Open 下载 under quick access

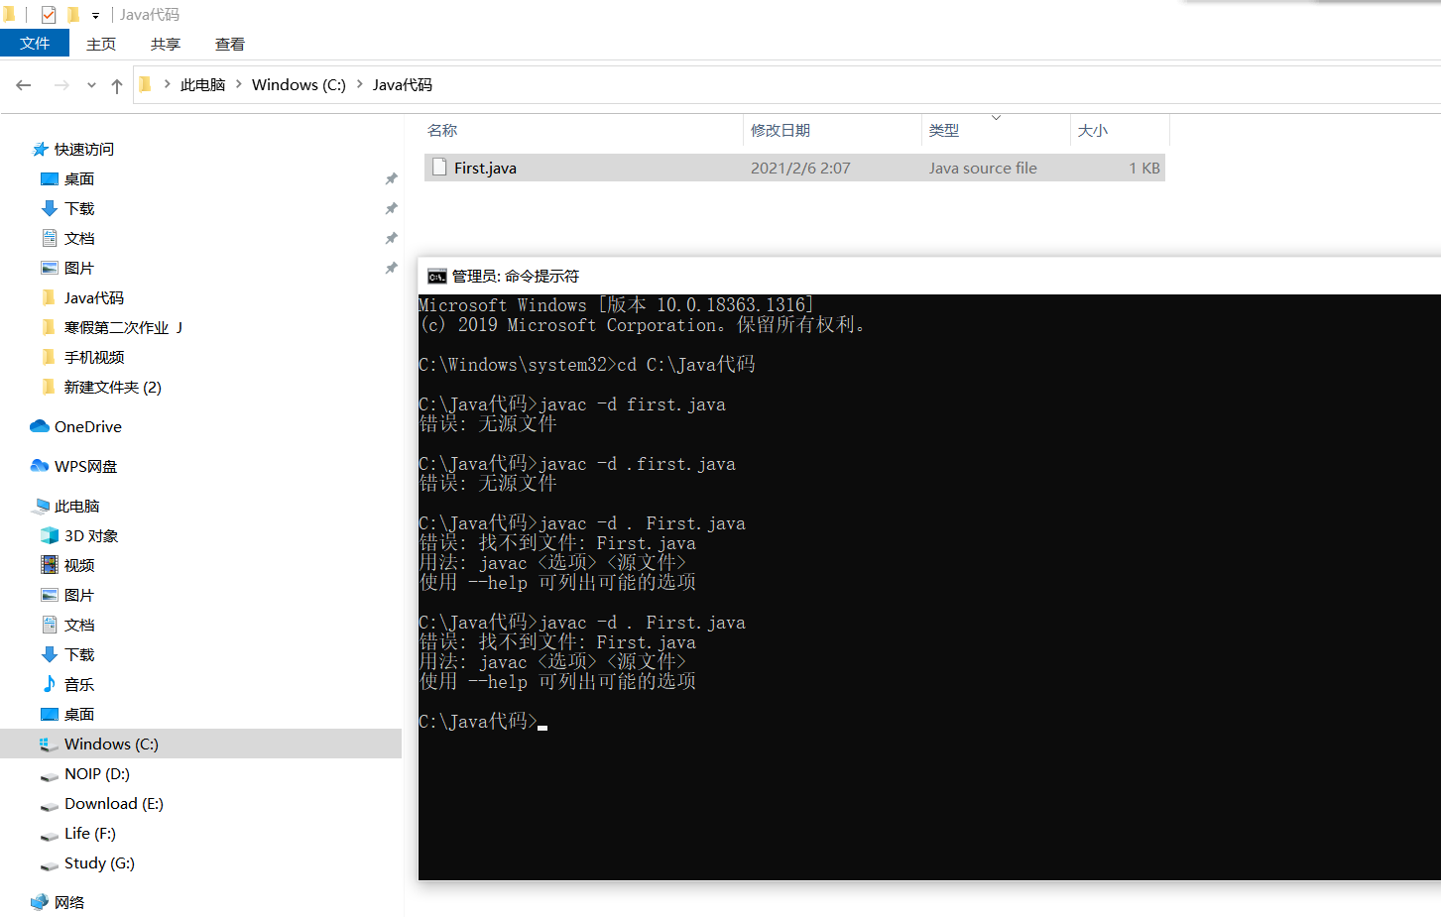[x=79, y=208]
